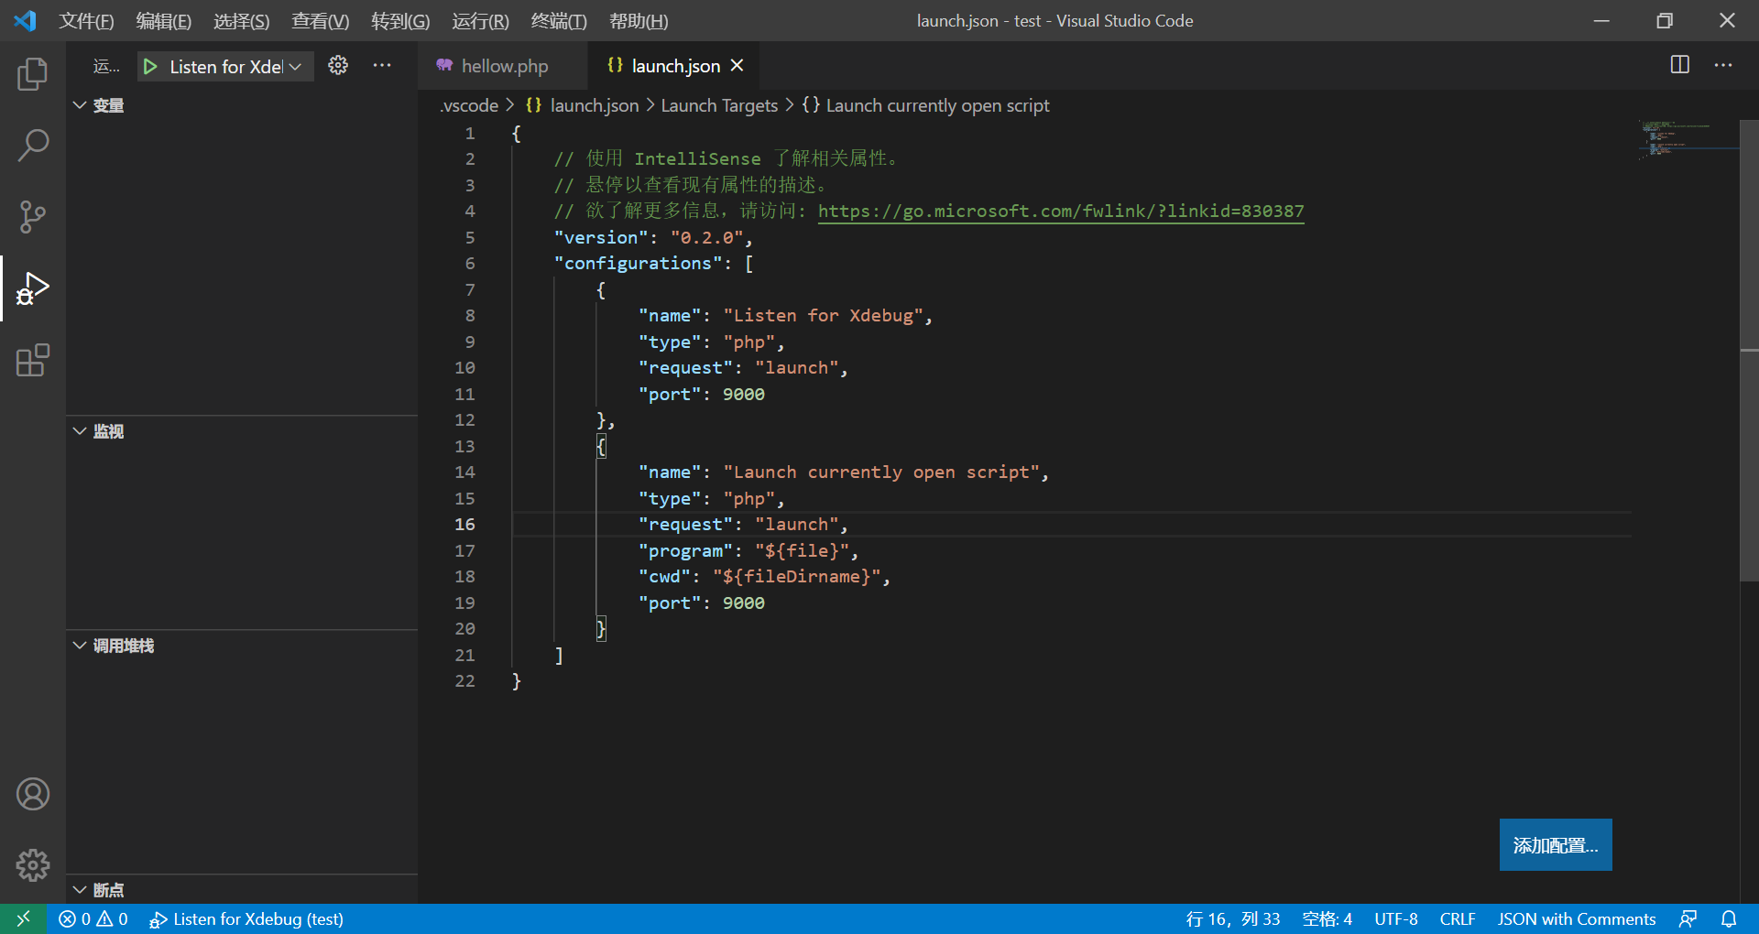This screenshot has width=1759, height=934.
Task: Click port 9000 value on line 11
Action: [x=743, y=395]
